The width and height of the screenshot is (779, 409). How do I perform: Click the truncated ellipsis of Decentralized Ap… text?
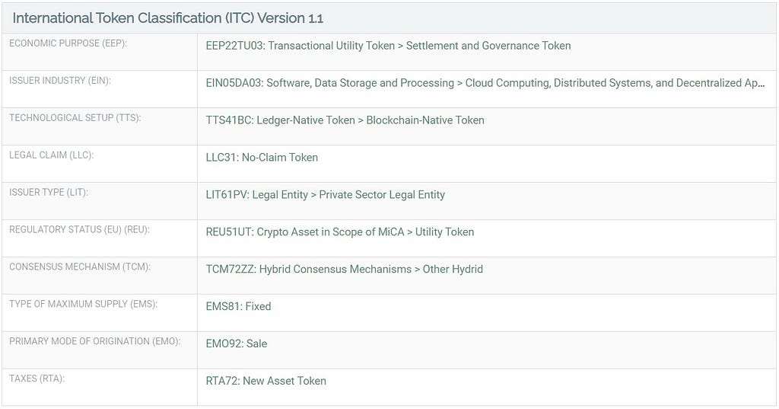(761, 84)
